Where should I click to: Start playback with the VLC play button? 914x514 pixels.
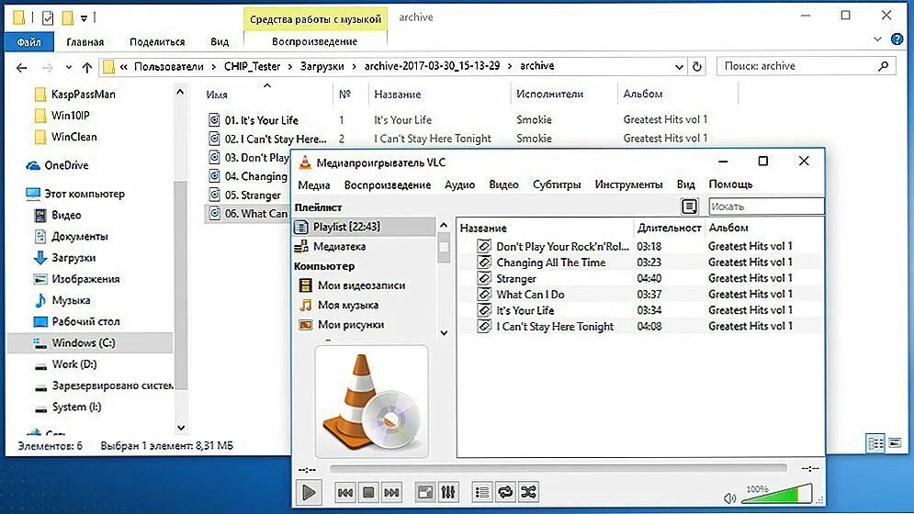[309, 493]
